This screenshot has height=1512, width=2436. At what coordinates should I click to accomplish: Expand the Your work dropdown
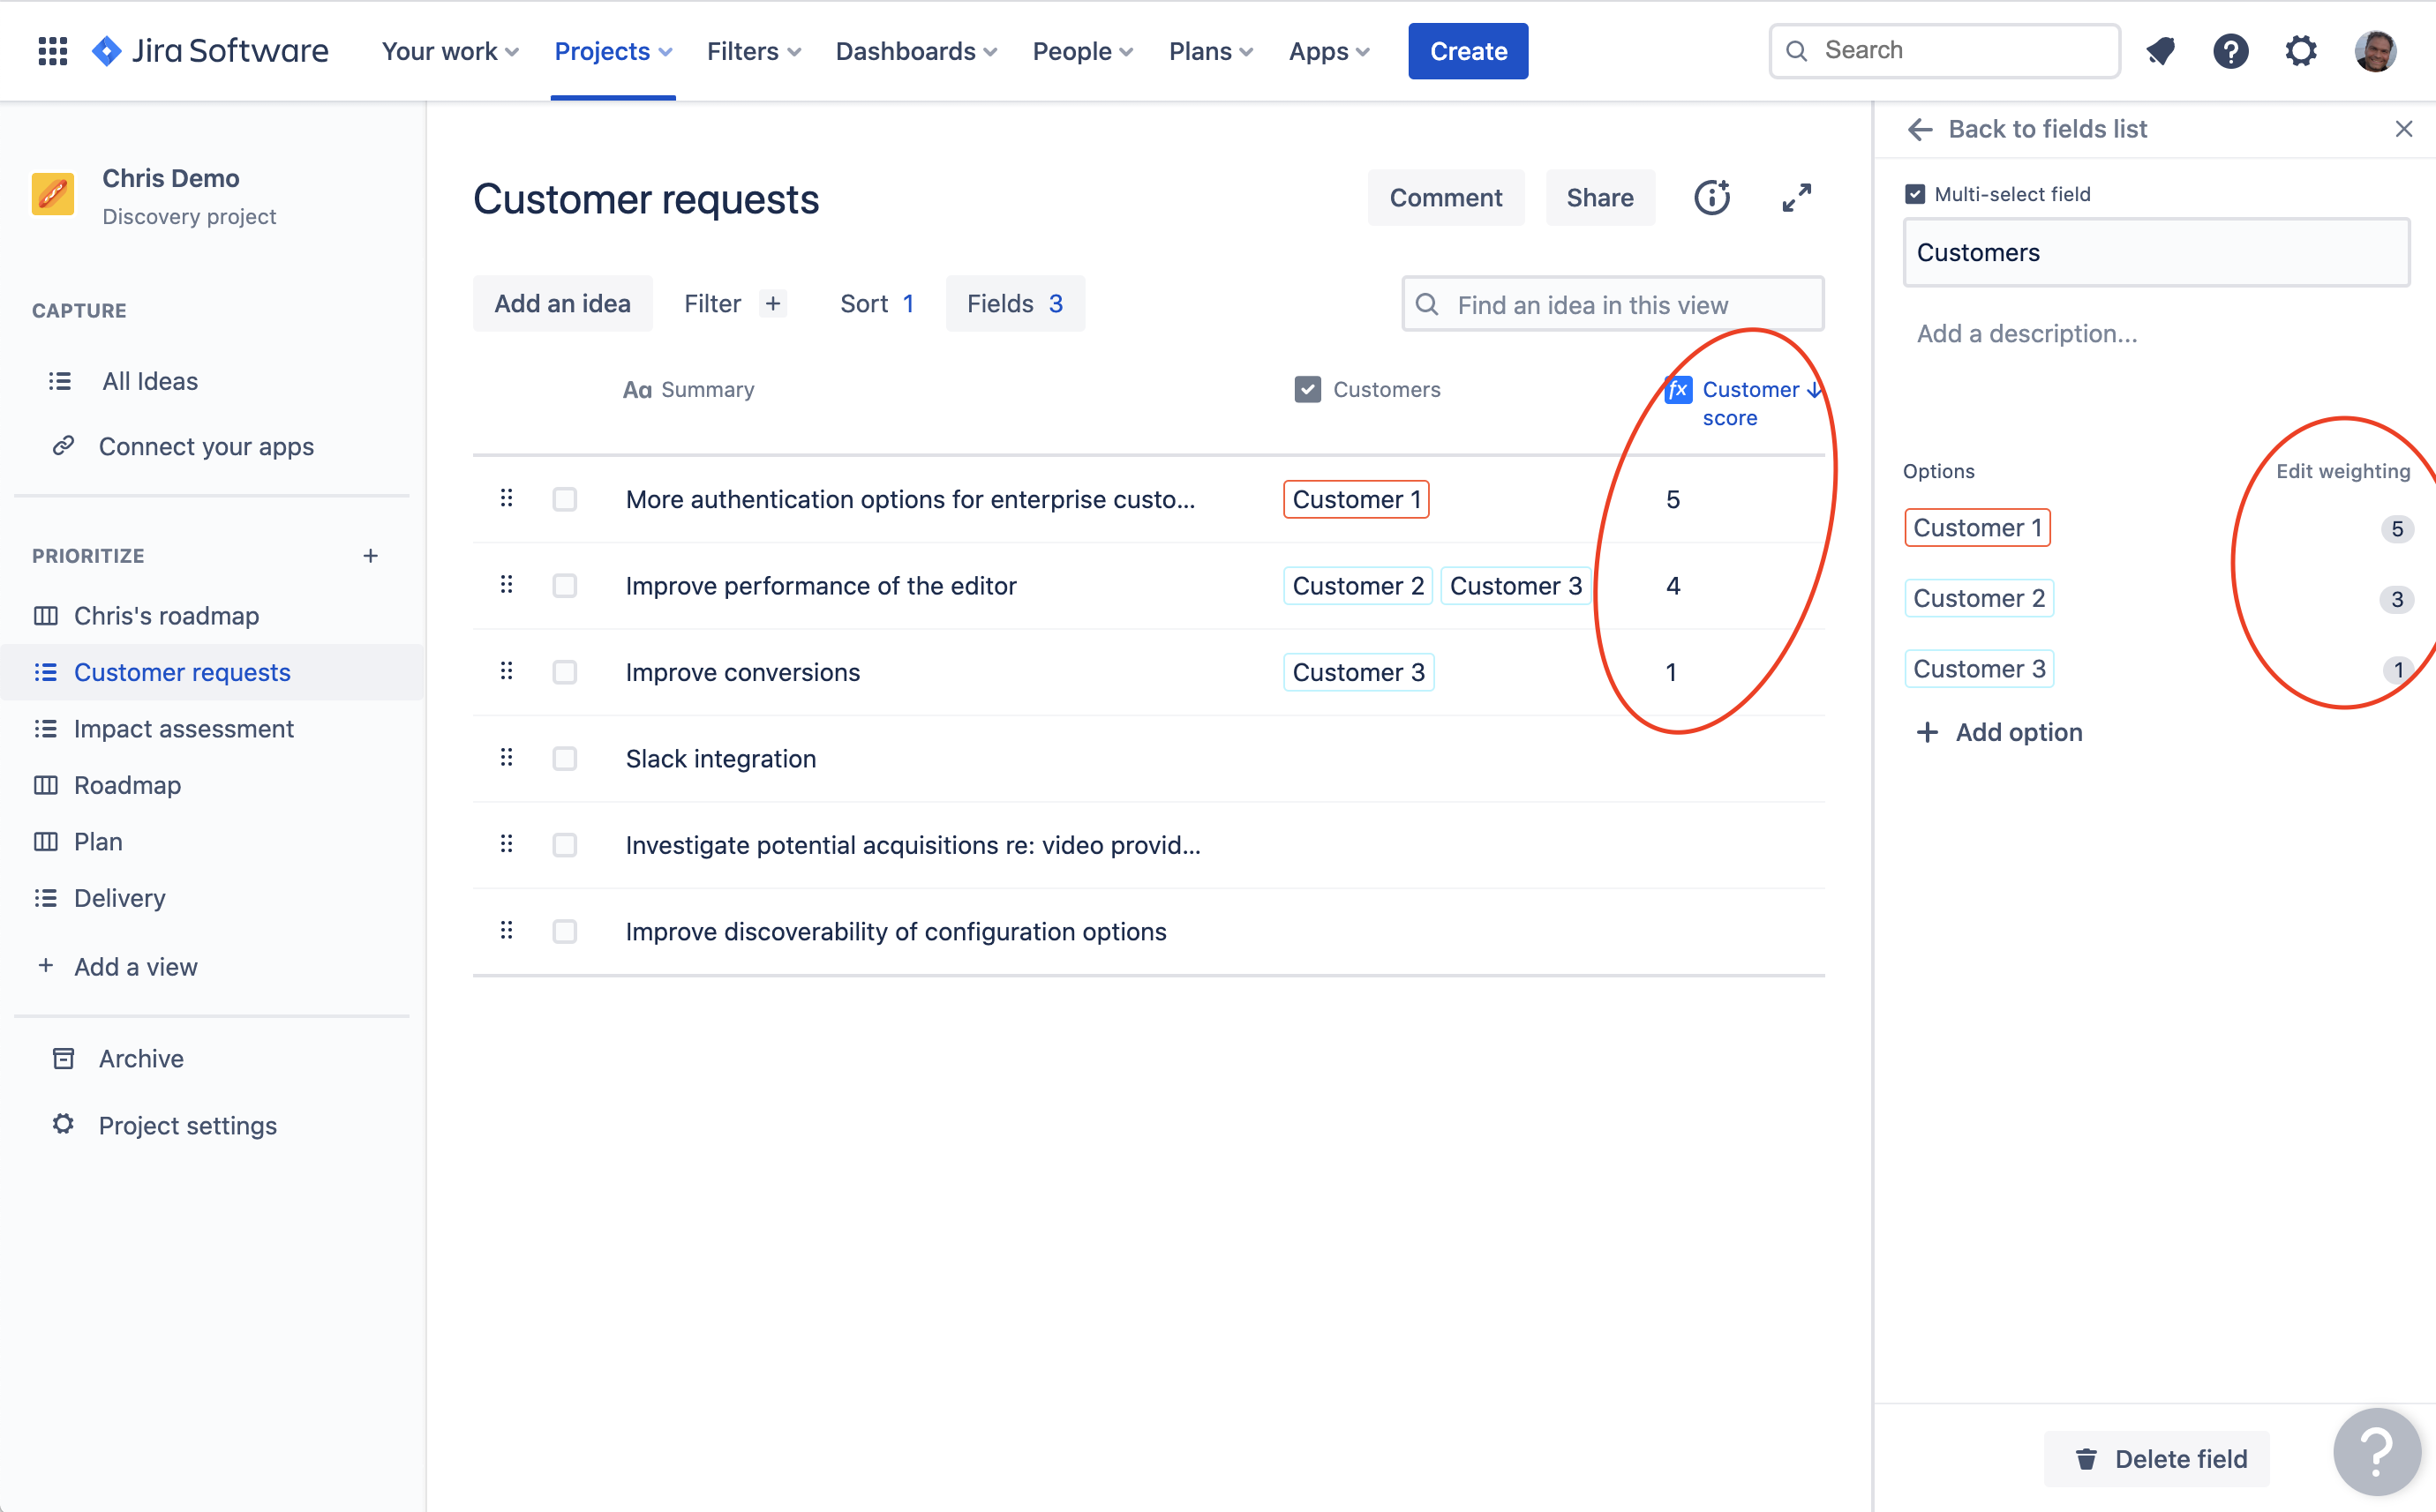(450, 51)
